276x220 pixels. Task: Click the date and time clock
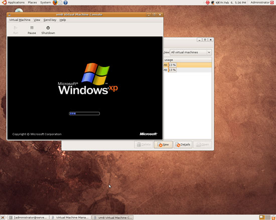(233, 2)
